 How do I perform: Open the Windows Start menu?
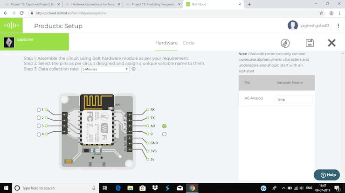(x=6, y=188)
